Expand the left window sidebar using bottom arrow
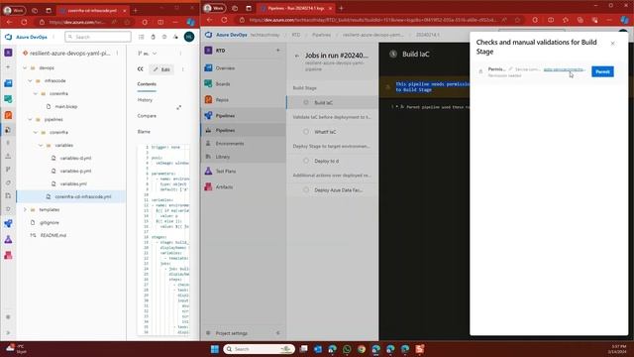Image resolution: width=634 pixels, height=357 pixels. 8,333
